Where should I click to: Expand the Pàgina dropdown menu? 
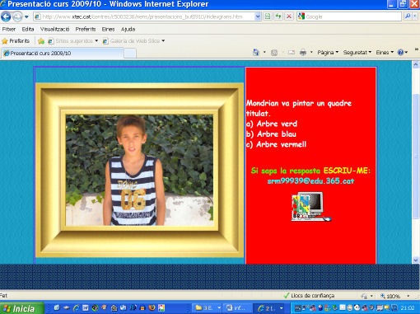point(328,52)
